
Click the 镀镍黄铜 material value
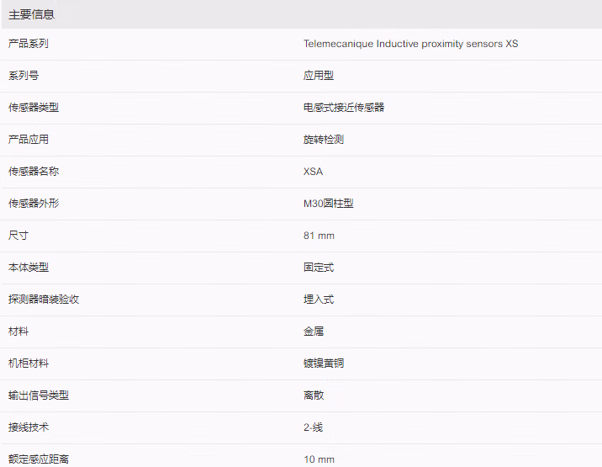(323, 364)
